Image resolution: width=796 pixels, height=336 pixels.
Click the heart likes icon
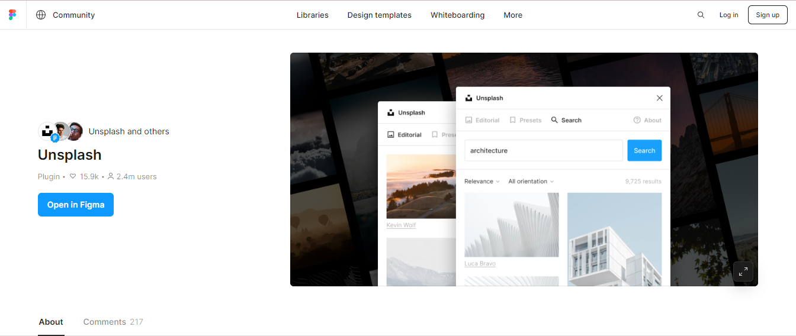tap(73, 176)
